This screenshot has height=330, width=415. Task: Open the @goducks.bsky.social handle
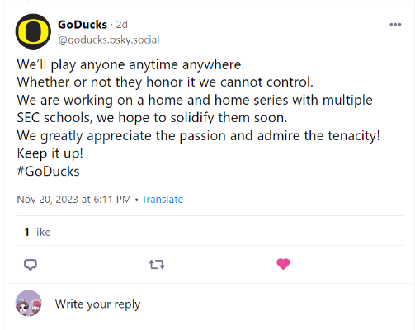[109, 40]
